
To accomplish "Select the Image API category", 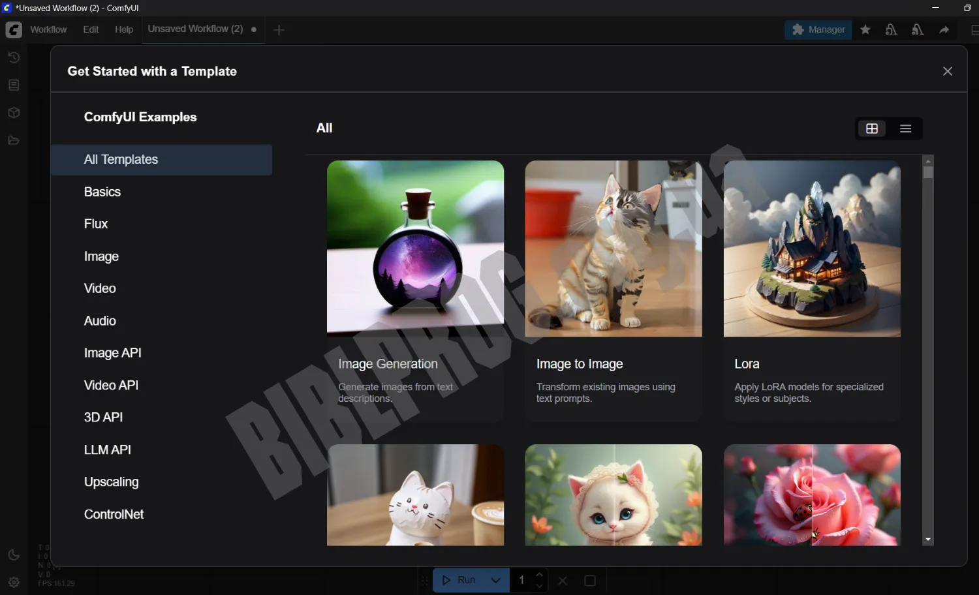I will [161, 353].
